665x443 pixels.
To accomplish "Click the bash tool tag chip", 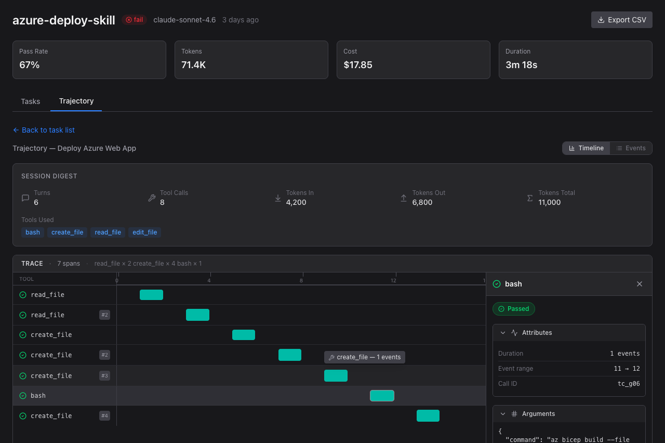I will click(33, 232).
